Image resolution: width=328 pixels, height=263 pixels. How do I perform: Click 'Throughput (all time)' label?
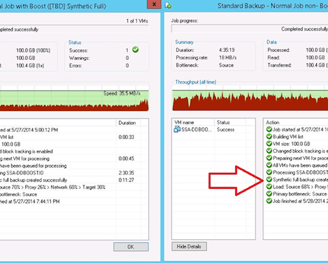(x=195, y=82)
